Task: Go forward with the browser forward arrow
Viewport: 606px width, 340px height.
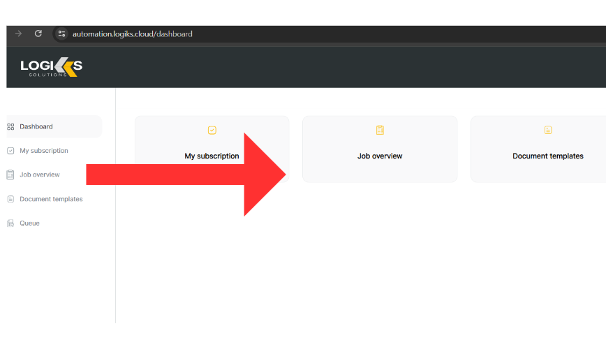Action: 19,34
